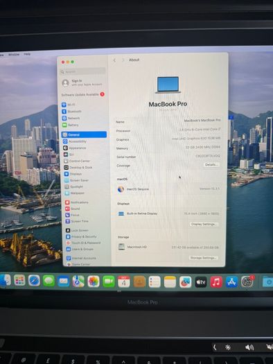Select Control Center in sidebar
The height and width of the screenshot is (364, 273).
coord(77,161)
